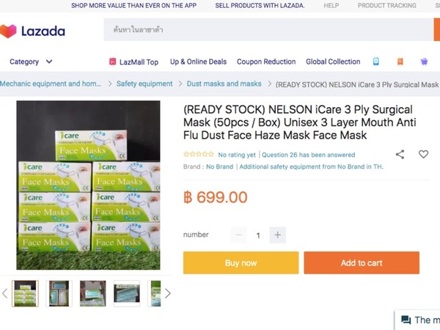
Task: Click the Lazada heart logo
Action: pos(8,31)
